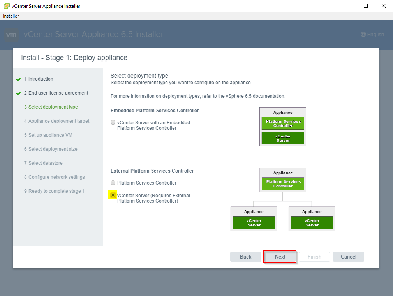393x296 pixels.
Task: Click the VM logo icon
Action: pyautogui.click(x=11, y=35)
